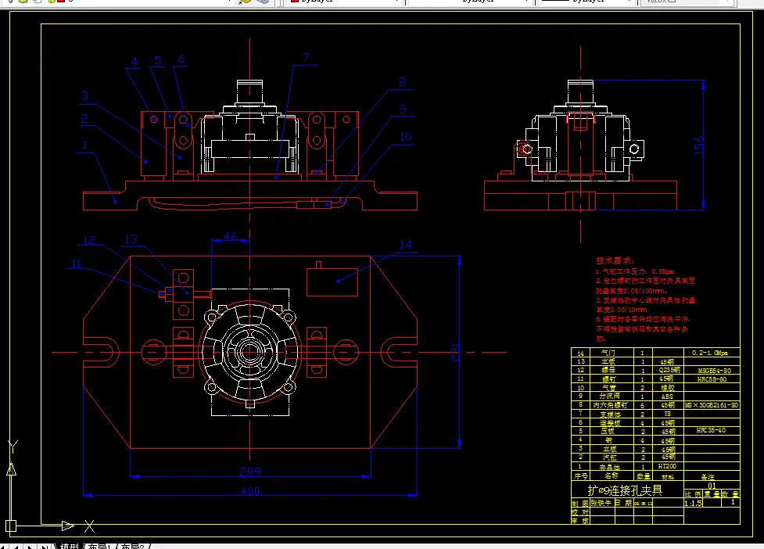The image size is (764, 549).
Task: Select the 比例 title block label
Action: (x=691, y=494)
